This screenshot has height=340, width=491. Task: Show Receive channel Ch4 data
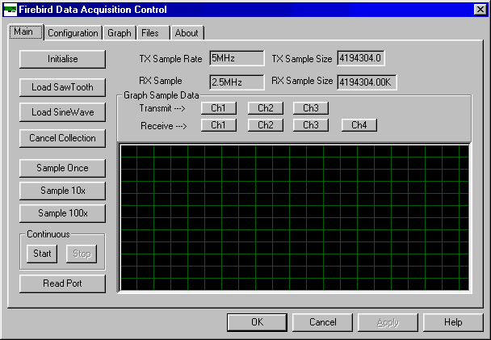pyautogui.click(x=359, y=125)
